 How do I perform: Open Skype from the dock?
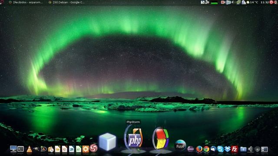tap(220, 149)
